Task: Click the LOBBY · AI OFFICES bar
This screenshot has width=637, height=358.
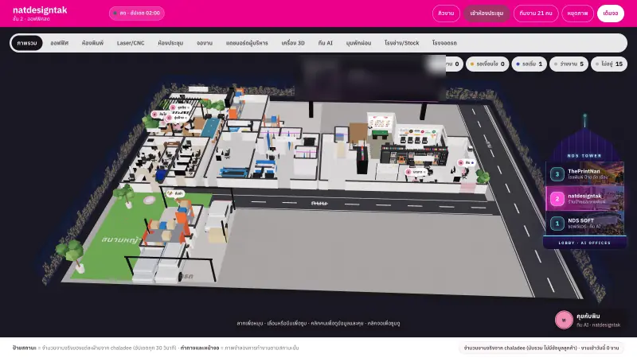Action: (x=584, y=243)
